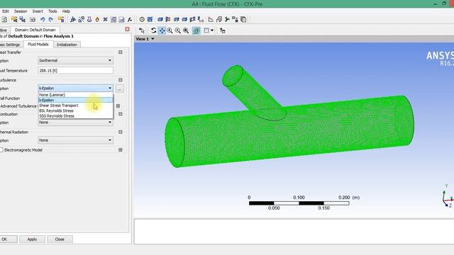Click the Output Control triangle-ruler icon
Image resolution: width=454 pixels, height=255 pixels.
[211, 19]
